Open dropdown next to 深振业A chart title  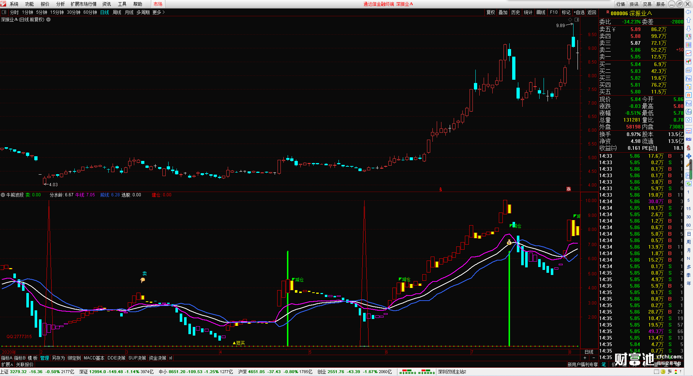[48, 19]
